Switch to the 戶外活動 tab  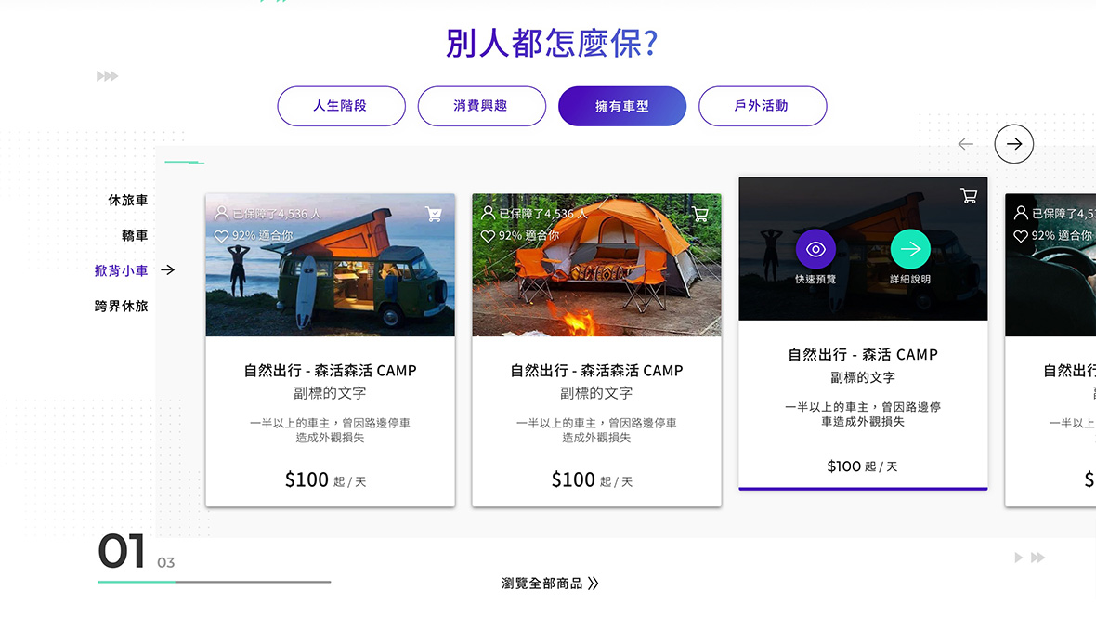(x=763, y=106)
